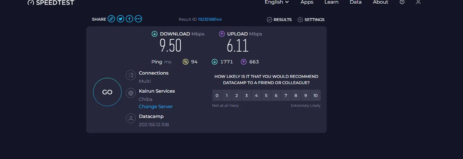Rate recommendation score 0
This screenshot has height=159, width=463.
[217, 96]
